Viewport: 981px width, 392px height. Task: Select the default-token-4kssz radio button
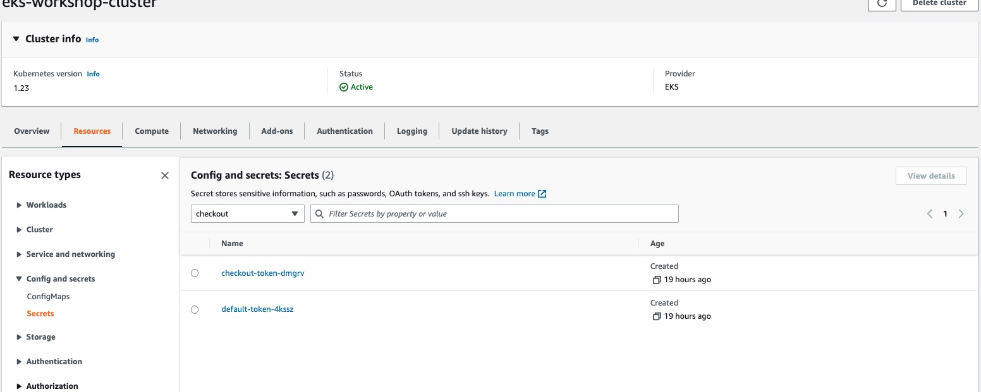[195, 310]
